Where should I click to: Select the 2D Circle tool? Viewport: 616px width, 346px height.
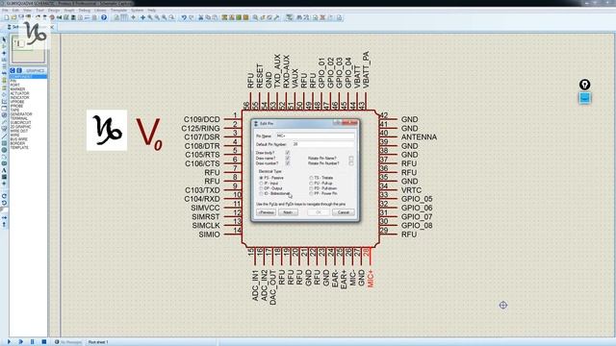point(4,150)
